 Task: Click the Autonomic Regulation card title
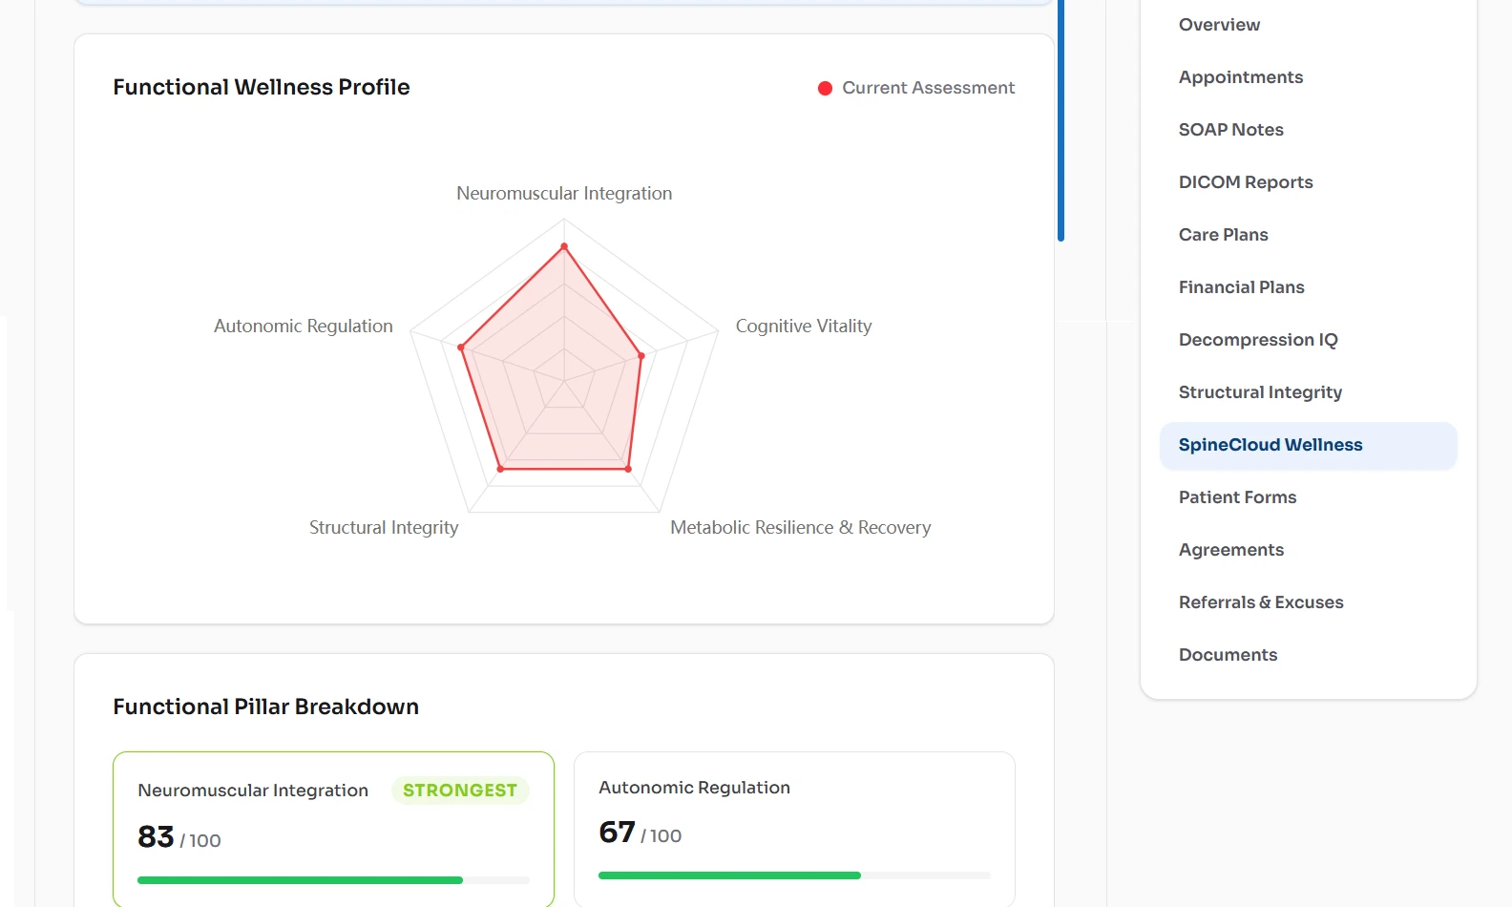pyautogui.click(x=694, y=788)
